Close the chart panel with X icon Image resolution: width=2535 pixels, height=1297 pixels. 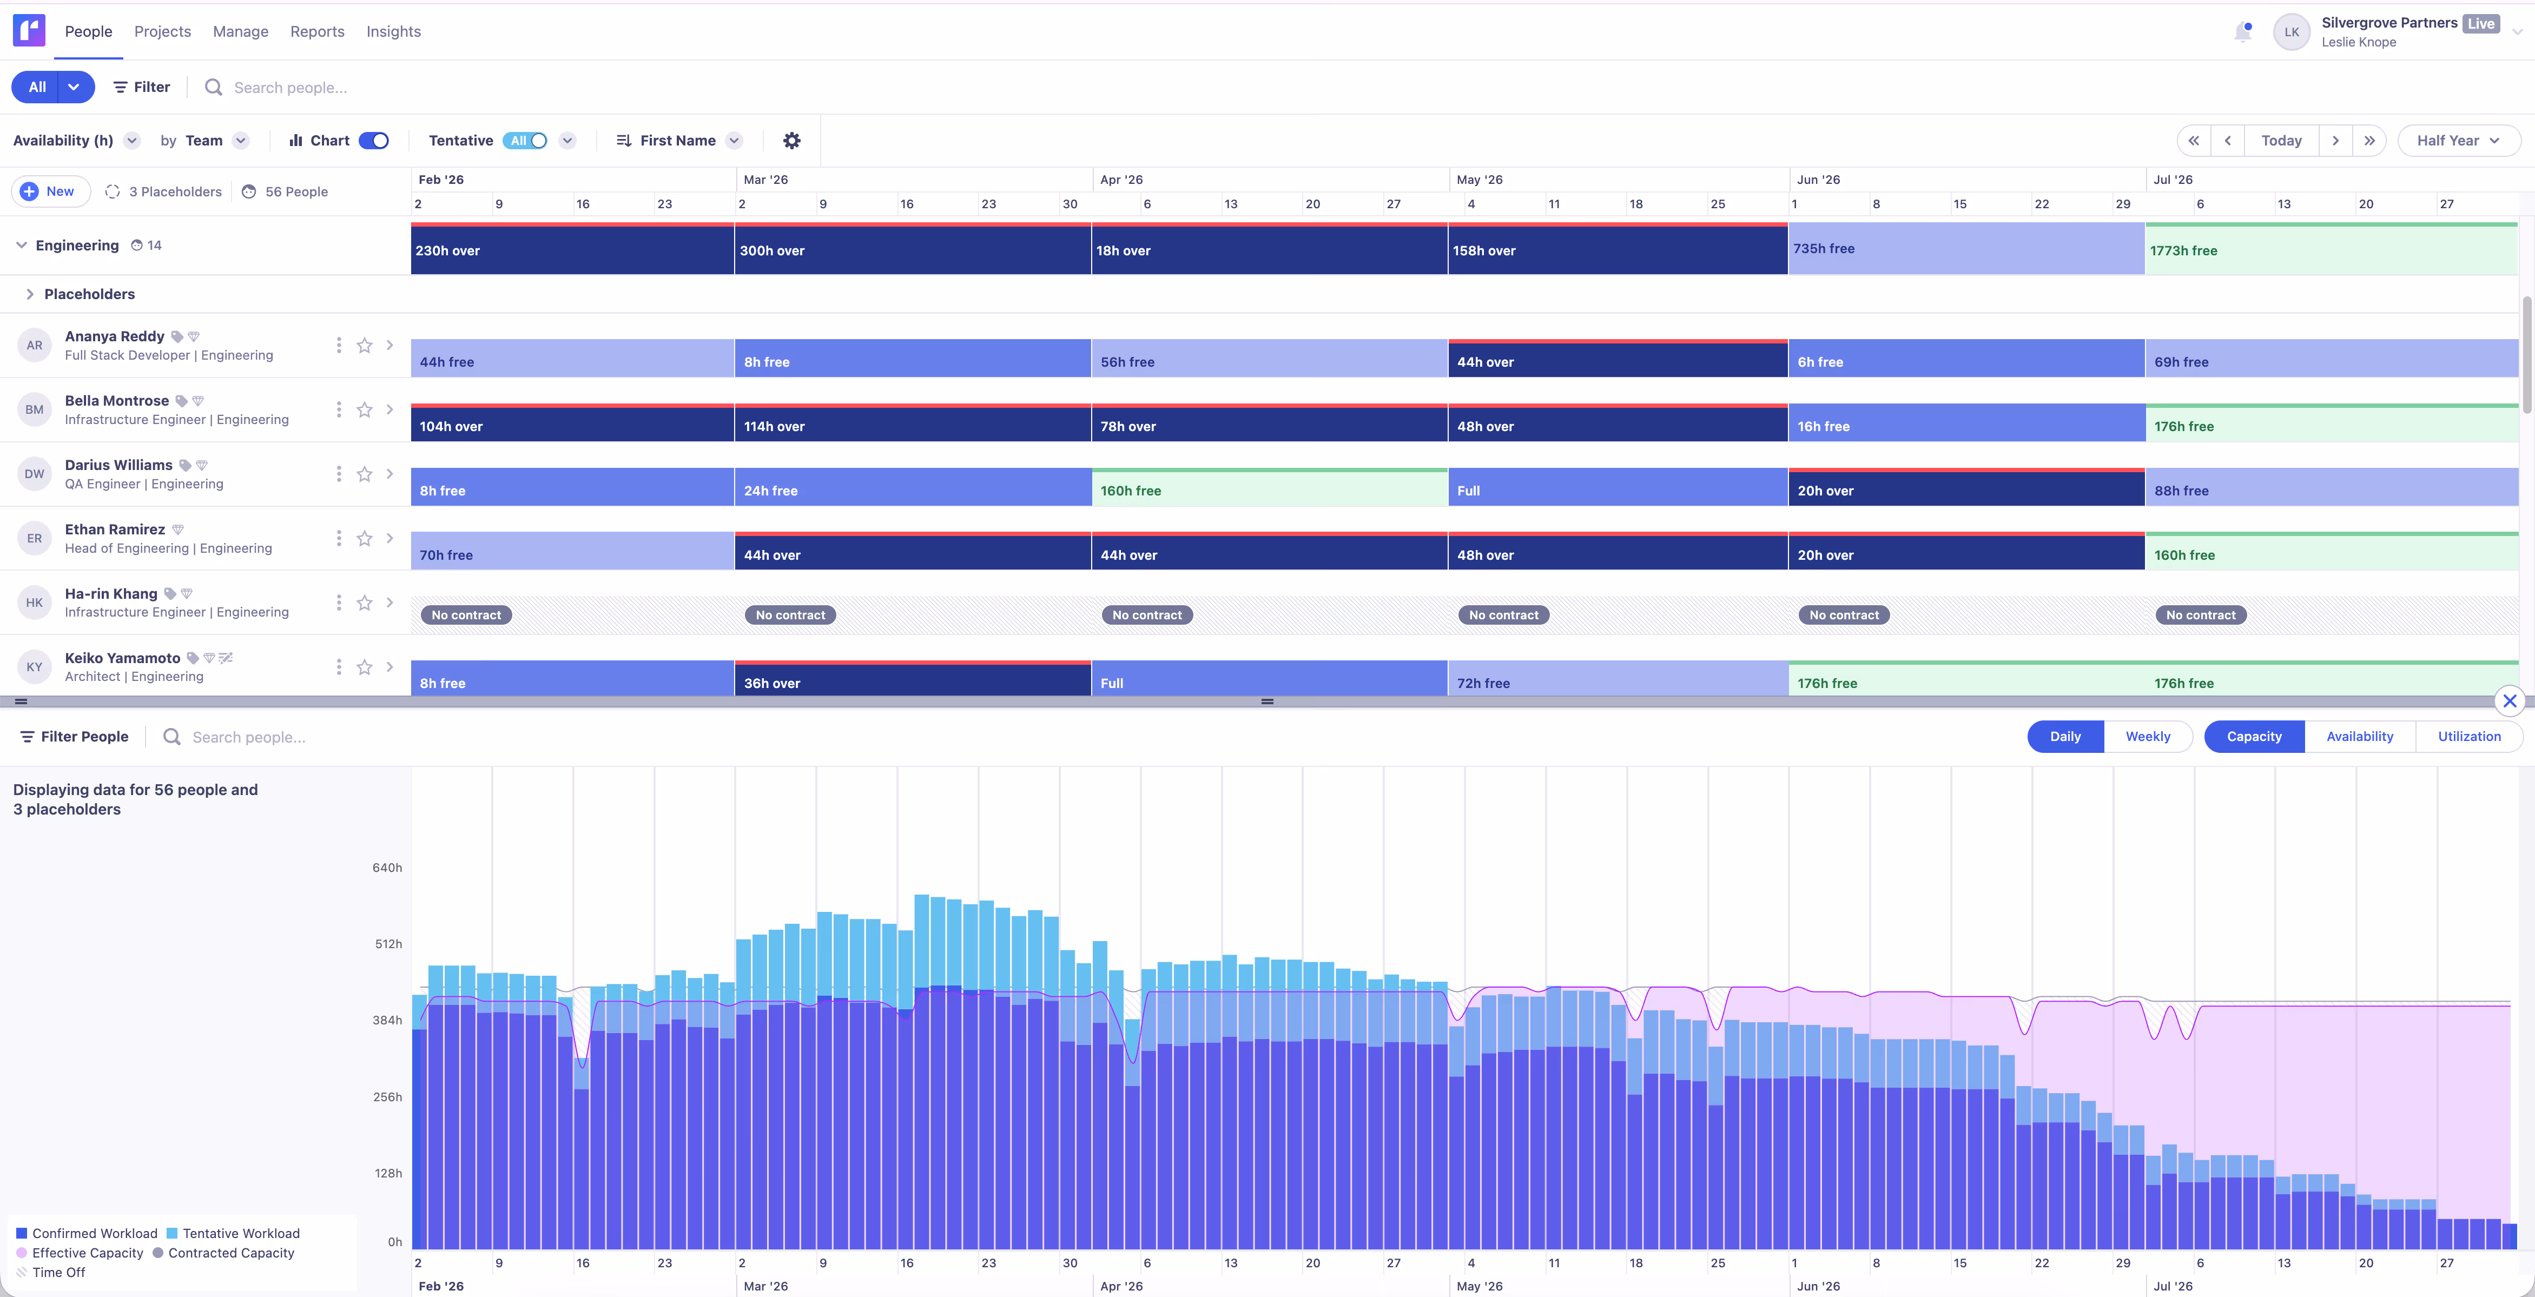2510,700
